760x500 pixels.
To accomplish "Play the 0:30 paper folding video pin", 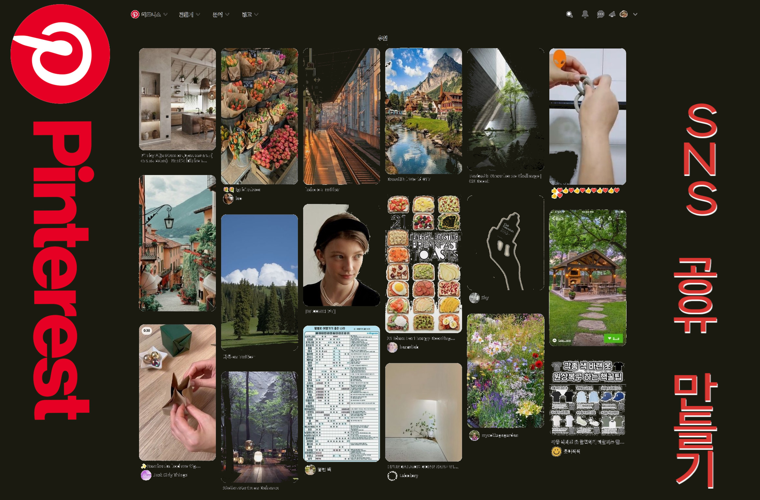I will tap(177, 392).
